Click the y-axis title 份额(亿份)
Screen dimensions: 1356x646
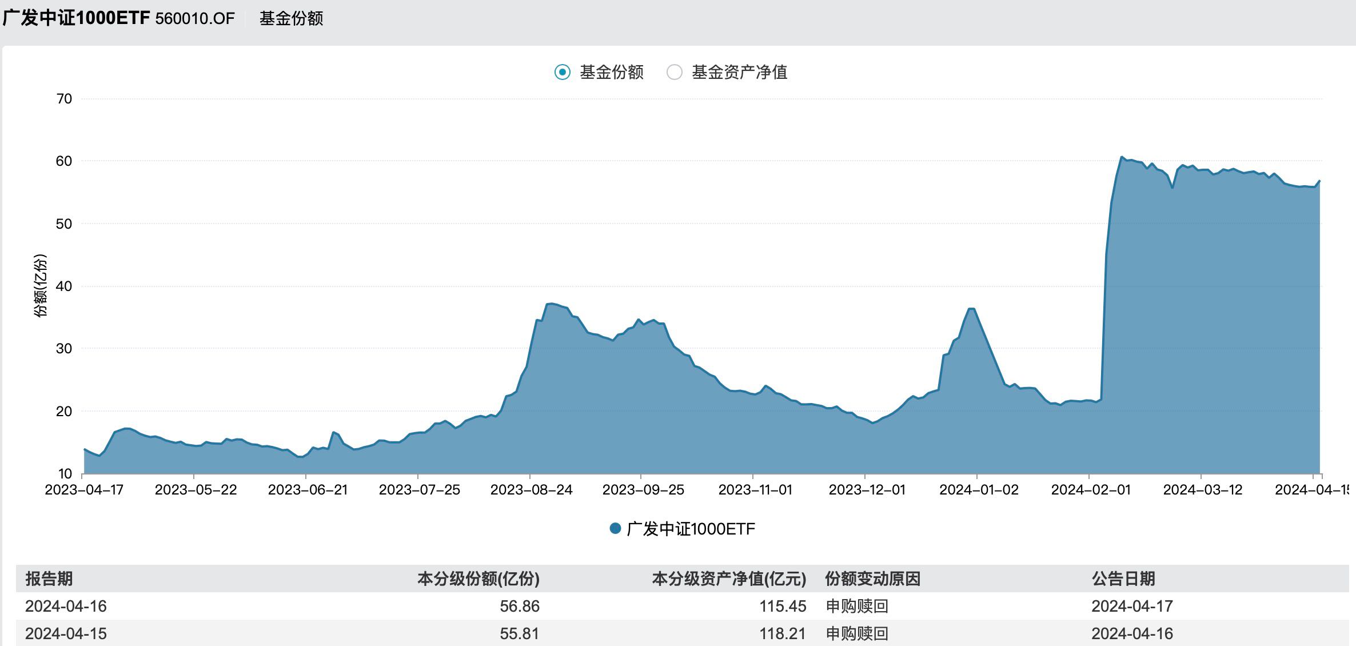tap(41, 285)
